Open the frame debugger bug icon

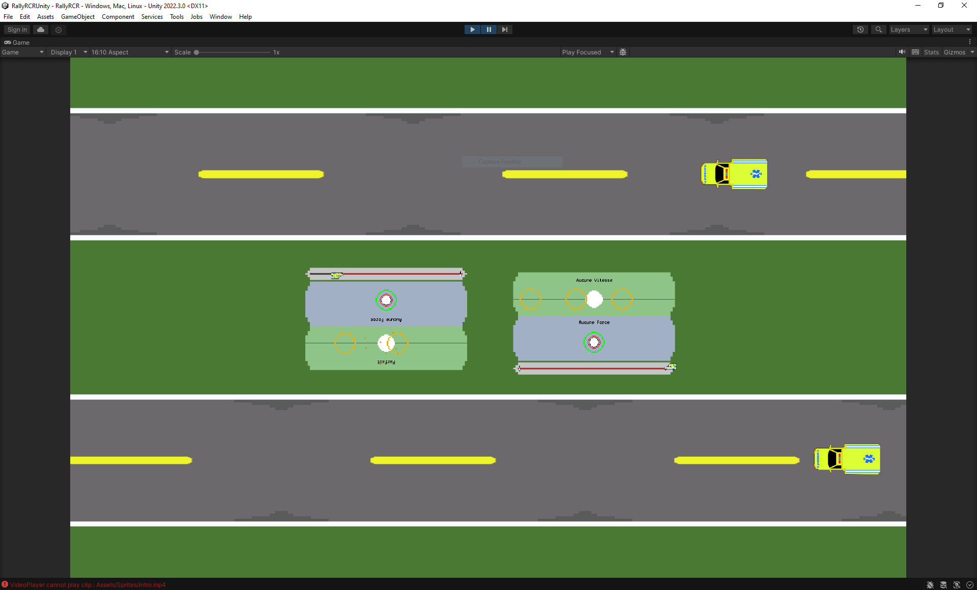(623, 52)
